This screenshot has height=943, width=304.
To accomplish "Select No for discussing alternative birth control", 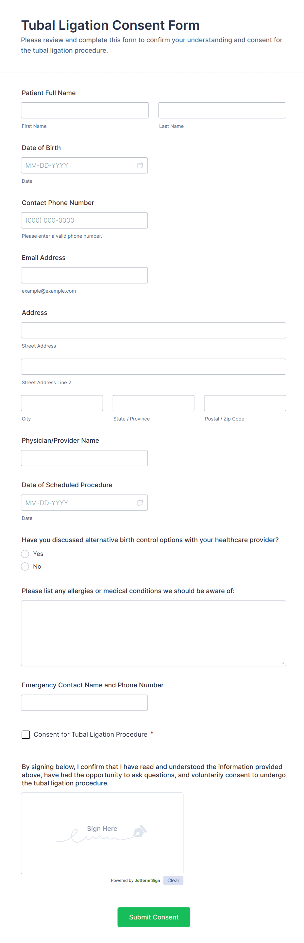I will click(25, 566).
